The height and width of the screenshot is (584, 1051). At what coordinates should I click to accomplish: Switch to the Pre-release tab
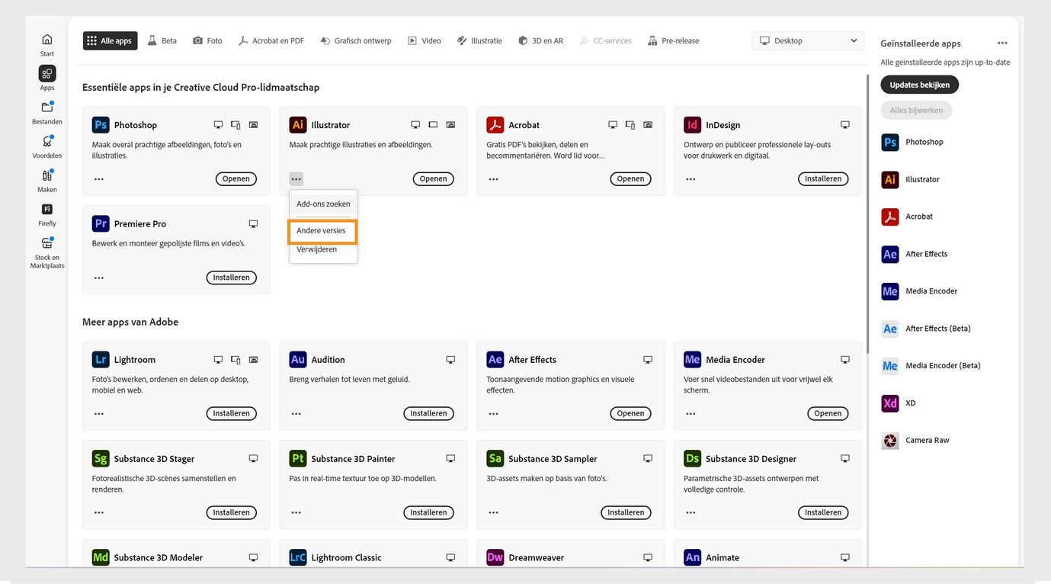coord(673,40)
